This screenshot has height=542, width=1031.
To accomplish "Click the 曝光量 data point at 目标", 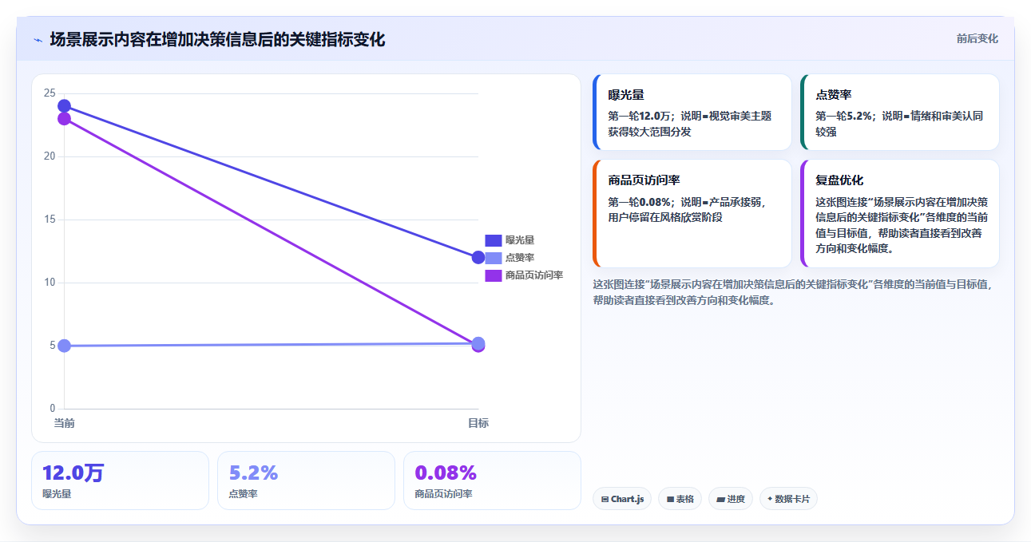I will pyautogui.click(x=478, y=257).
